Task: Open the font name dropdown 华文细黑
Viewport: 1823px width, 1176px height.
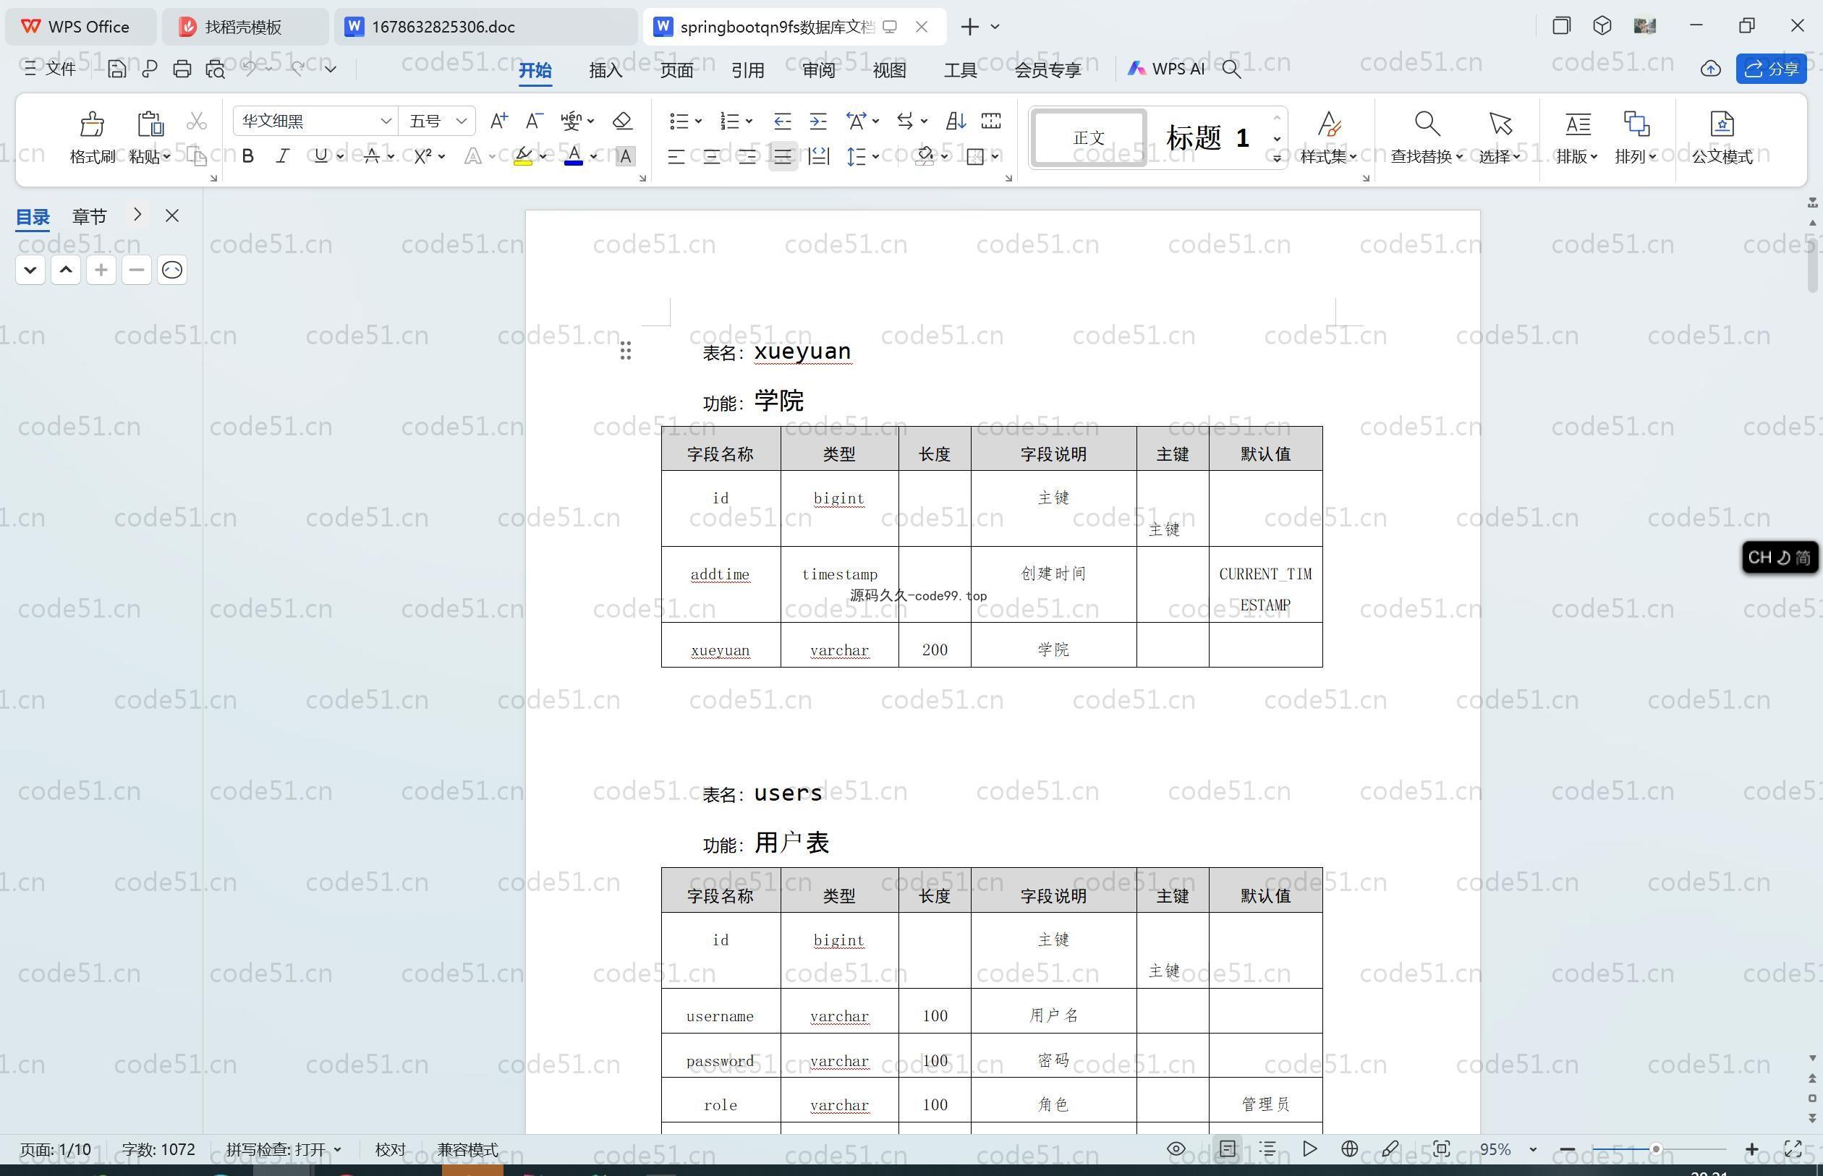Action: tap(386, 121)
